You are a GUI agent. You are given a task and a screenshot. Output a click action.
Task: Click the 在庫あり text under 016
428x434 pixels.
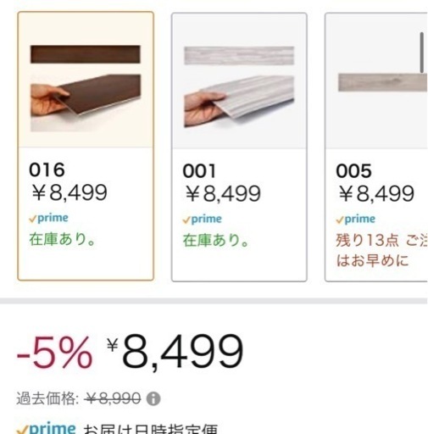(63, 240)
